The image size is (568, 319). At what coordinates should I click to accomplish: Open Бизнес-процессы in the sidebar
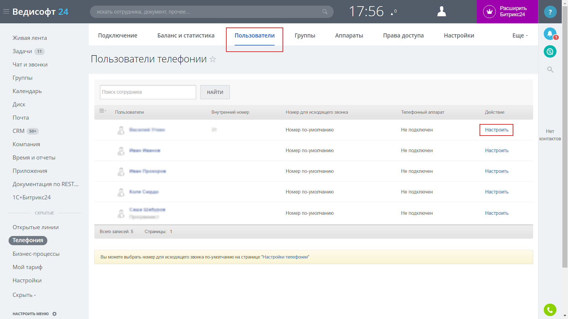[36, 254]
